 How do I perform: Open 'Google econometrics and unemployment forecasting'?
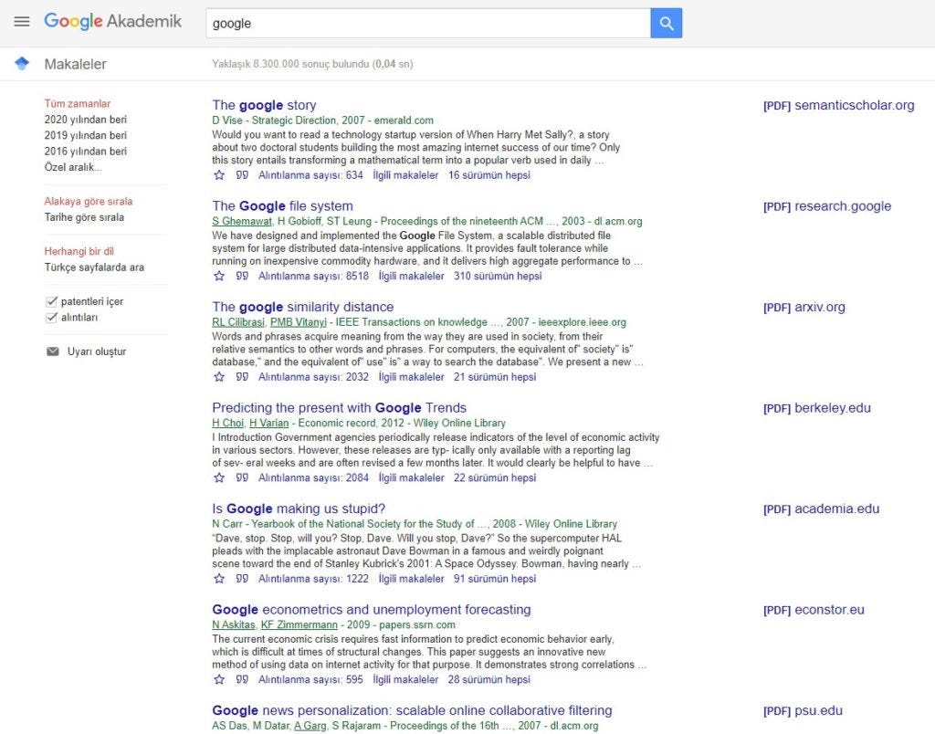click(372, 609)
